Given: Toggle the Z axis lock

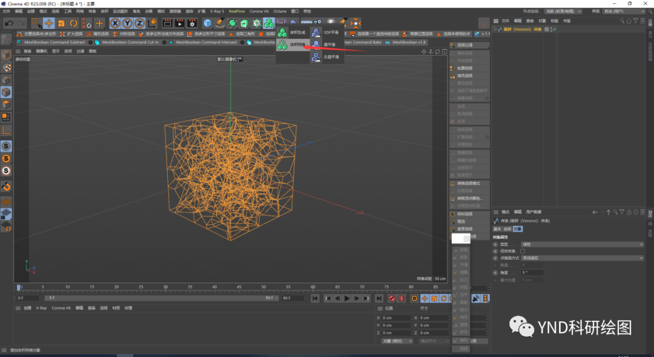Looking at the screenshot, I should pos(139,24).
